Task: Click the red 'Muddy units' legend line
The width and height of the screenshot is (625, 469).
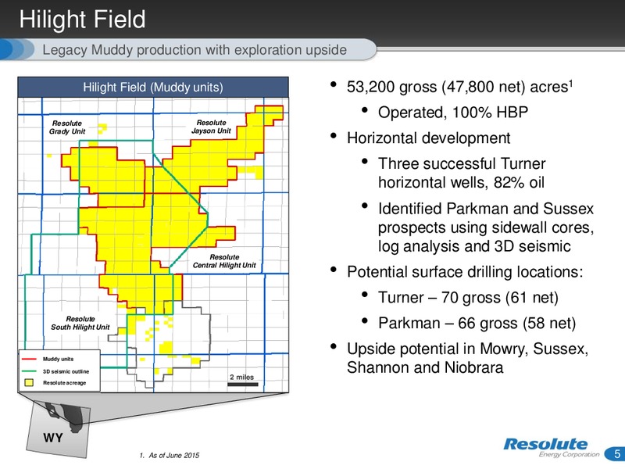Action: click(x=29, y=359)
